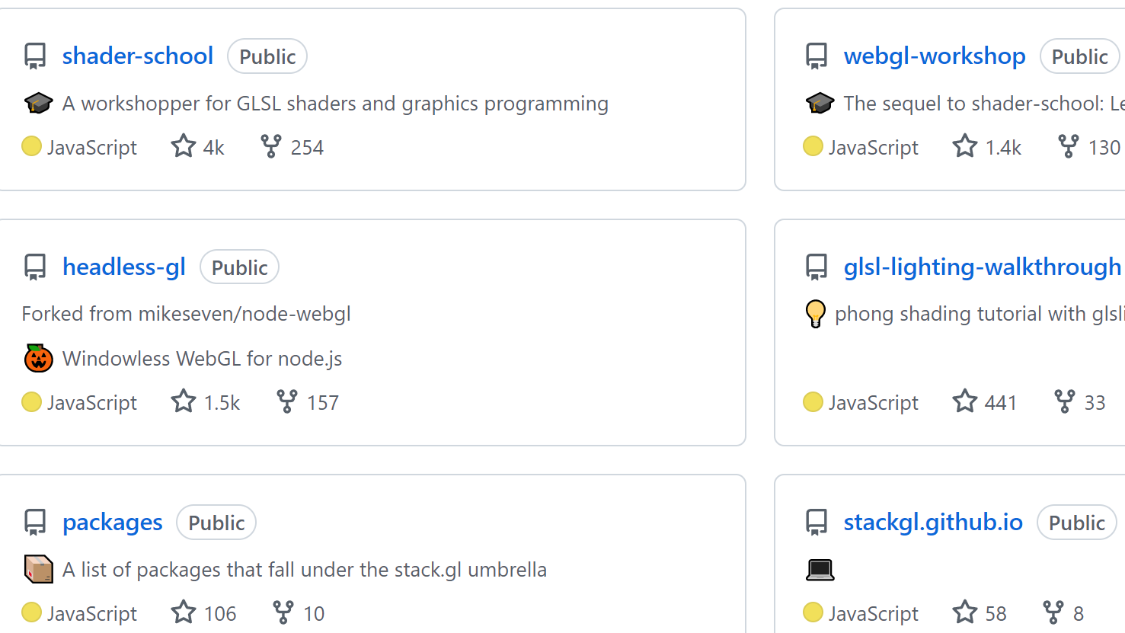Click the 1.4k star count on webgl-workshop
Screen dimensions: 1125x633
(1005, 146)
